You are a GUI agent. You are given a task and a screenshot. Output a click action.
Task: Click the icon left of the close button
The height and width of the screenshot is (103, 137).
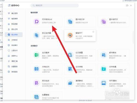(x=127, y=5)
